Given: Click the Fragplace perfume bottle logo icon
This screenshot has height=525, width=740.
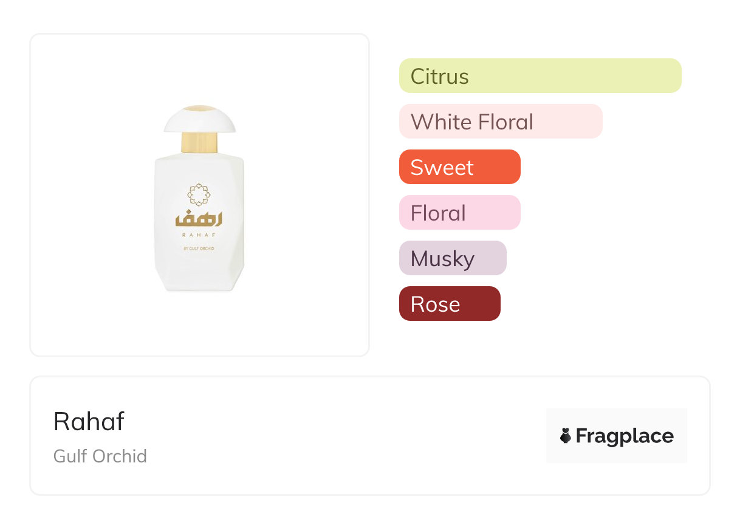Looking at the screenshot, I should [566, 436].
